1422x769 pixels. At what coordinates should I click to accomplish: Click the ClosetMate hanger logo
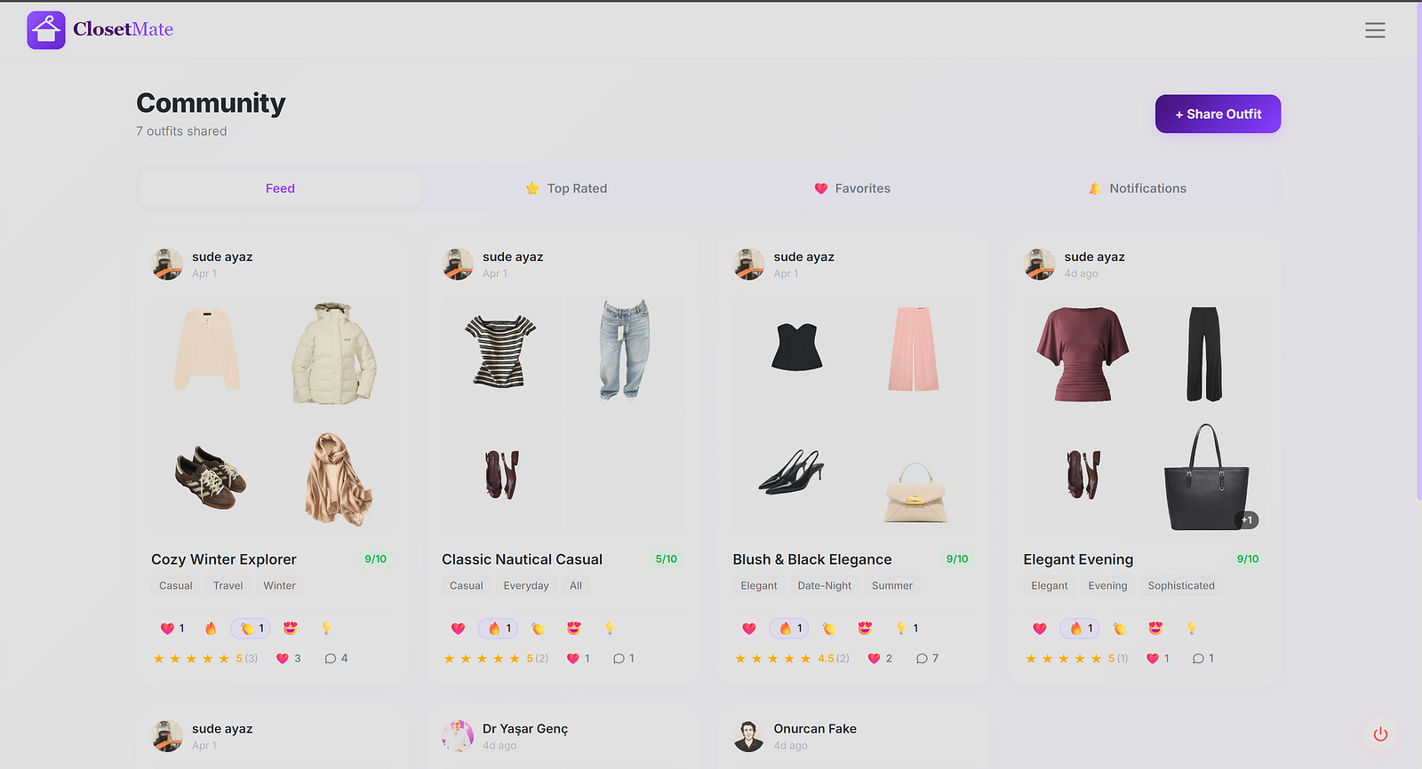46,30
